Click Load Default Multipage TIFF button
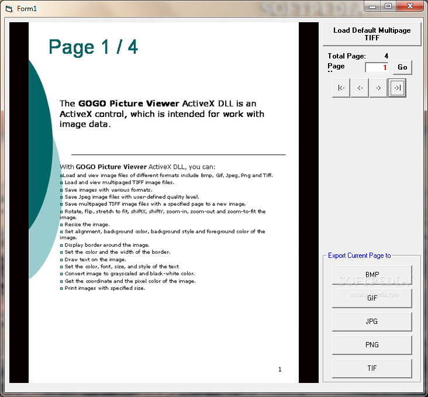This screenshot has width=428, height=397. (372, 34)
